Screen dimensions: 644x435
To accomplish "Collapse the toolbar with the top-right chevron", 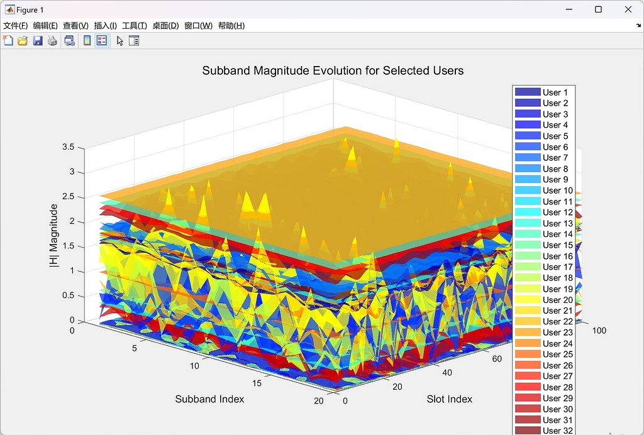I will (x=637, y=26).
